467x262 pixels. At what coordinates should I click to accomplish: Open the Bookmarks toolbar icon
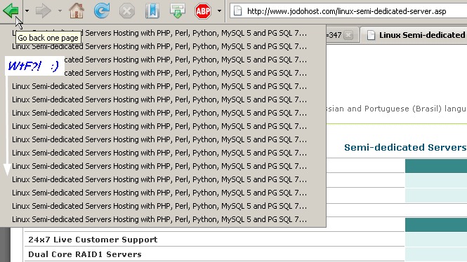(152, 11)
